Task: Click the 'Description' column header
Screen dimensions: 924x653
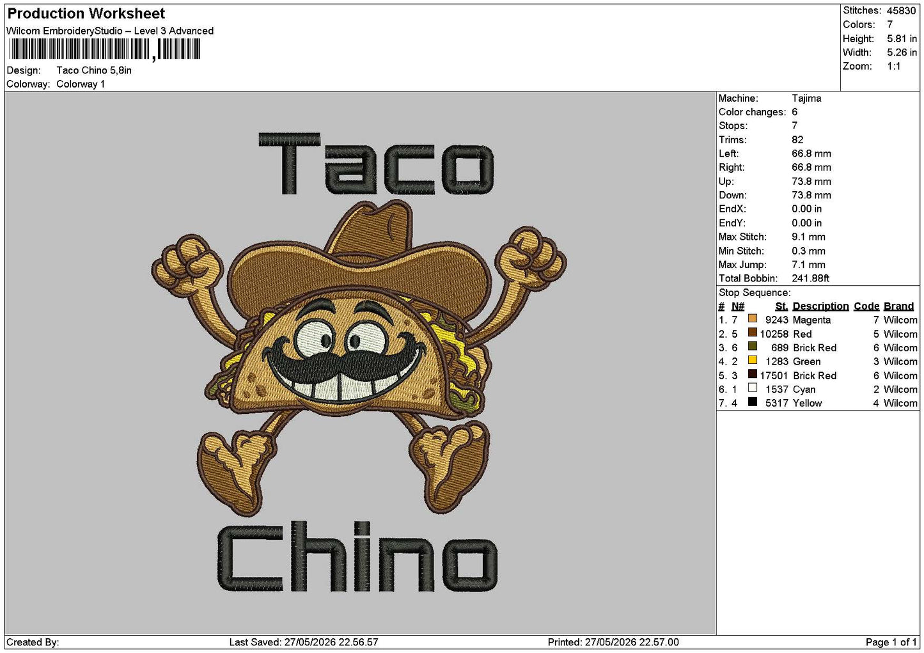Action: [820, 306]
